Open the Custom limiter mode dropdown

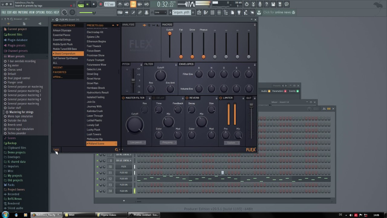point(231,143)
